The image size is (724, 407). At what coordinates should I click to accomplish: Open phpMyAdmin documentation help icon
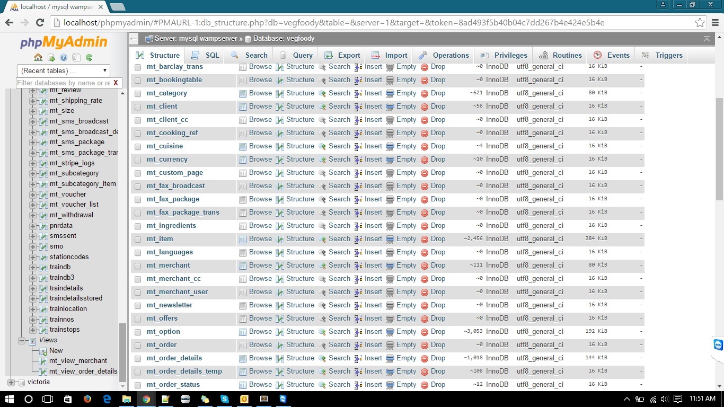click(64, 57)
